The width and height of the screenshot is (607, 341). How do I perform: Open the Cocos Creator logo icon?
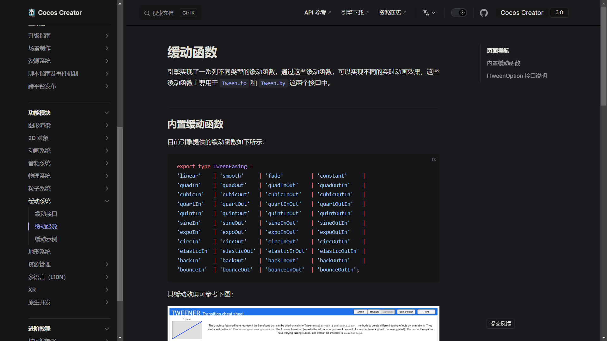click(32, 13)
